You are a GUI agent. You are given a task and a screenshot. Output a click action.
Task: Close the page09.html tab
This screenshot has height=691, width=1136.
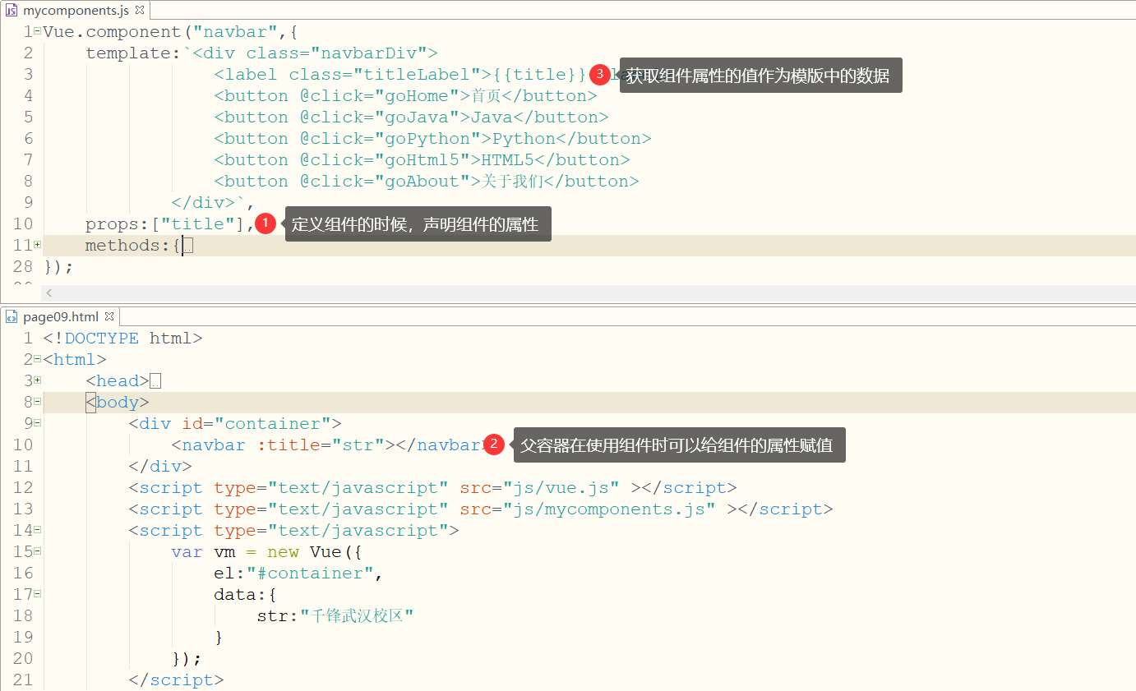click(x=109, y=316)
